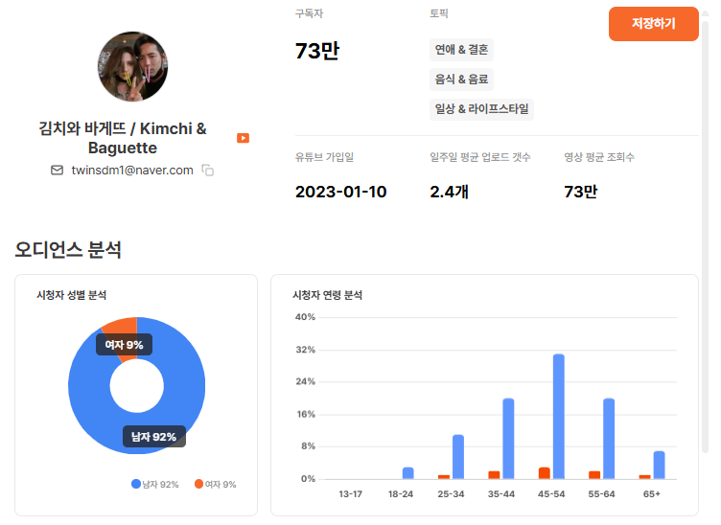Click the twinsdm1@naver.com email address
The image size is (721, 525).
point(132,170)
